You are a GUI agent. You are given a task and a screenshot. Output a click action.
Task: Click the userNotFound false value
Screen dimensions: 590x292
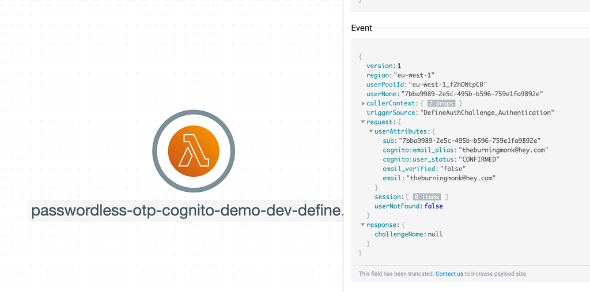click(433, 206)
